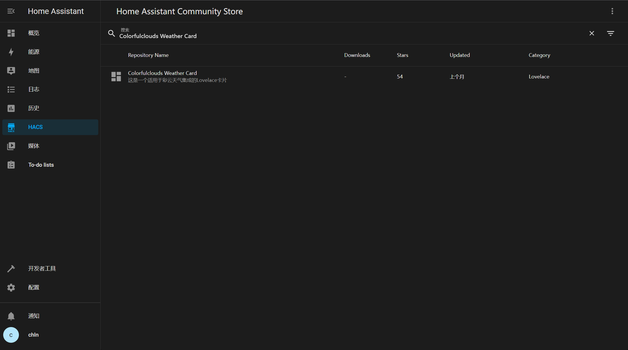Open the 地图 map icon
Screen dimensions: 628x350
(11, 71)
